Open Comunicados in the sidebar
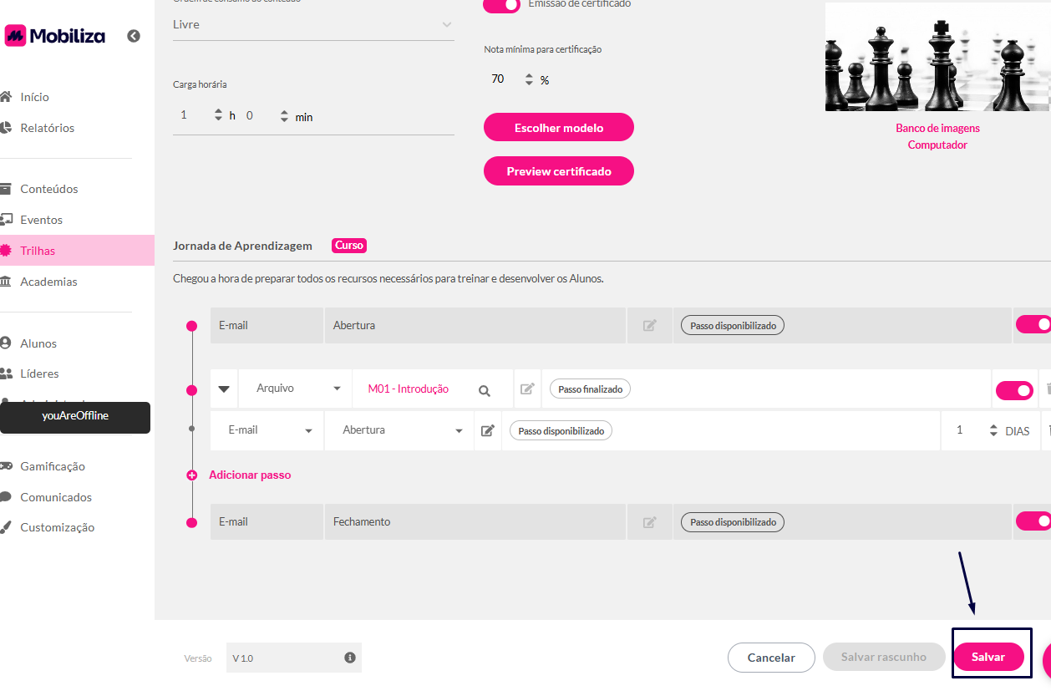Viewport: 1051px width, 691px height. point(56,497)
